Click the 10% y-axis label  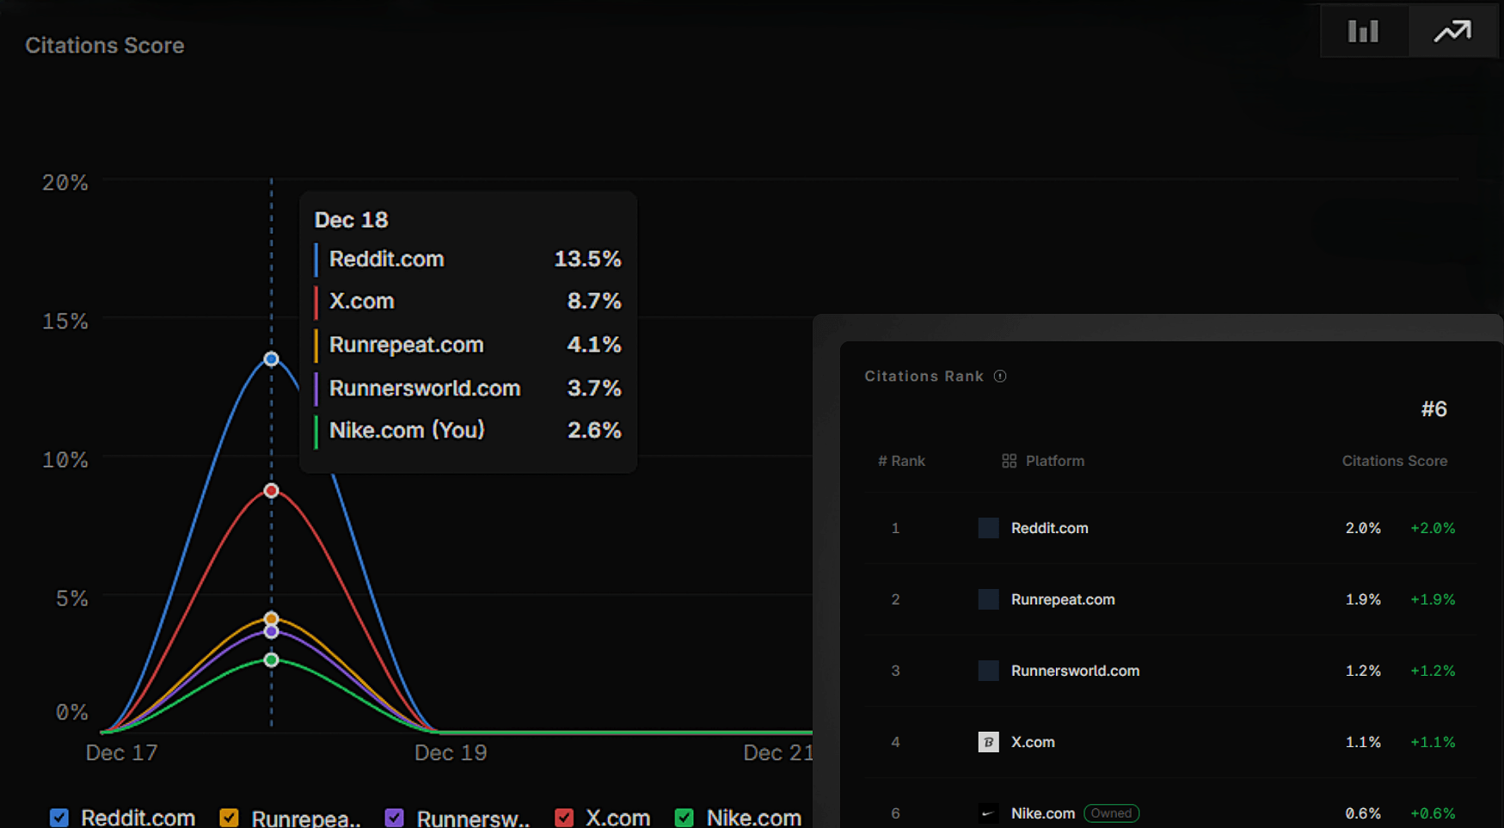(x=65, y=460)
